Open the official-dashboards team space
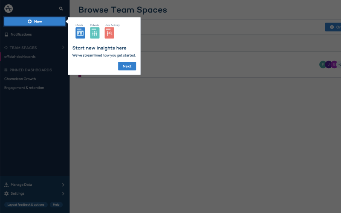The image size is (341, 213). tap(20, 57)
